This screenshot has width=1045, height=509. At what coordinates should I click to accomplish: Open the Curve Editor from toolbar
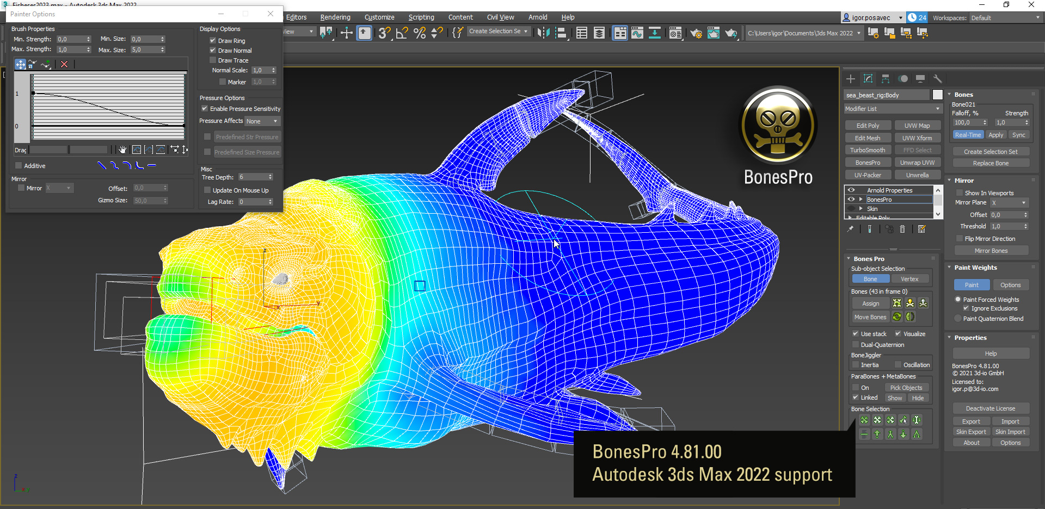point(637,33)
